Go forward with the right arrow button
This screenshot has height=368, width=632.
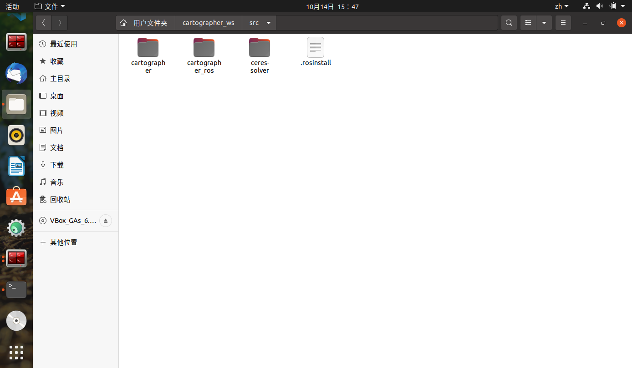click(60, 23)
